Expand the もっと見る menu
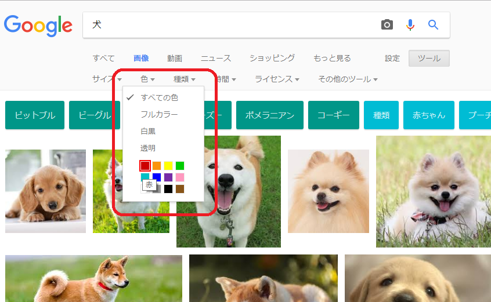491x302 pixels. click(x=332, y=58)
